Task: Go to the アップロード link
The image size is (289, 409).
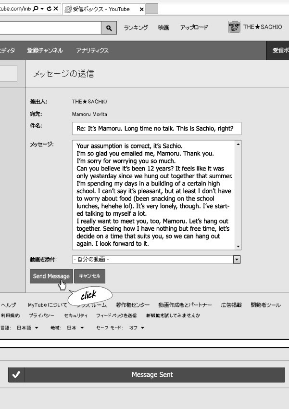Action: coord(194,27)
